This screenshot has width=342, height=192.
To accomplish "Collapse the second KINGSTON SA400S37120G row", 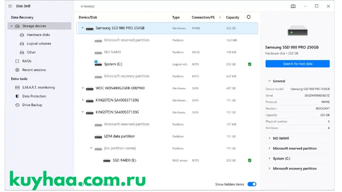I will [x=83, y=112].
